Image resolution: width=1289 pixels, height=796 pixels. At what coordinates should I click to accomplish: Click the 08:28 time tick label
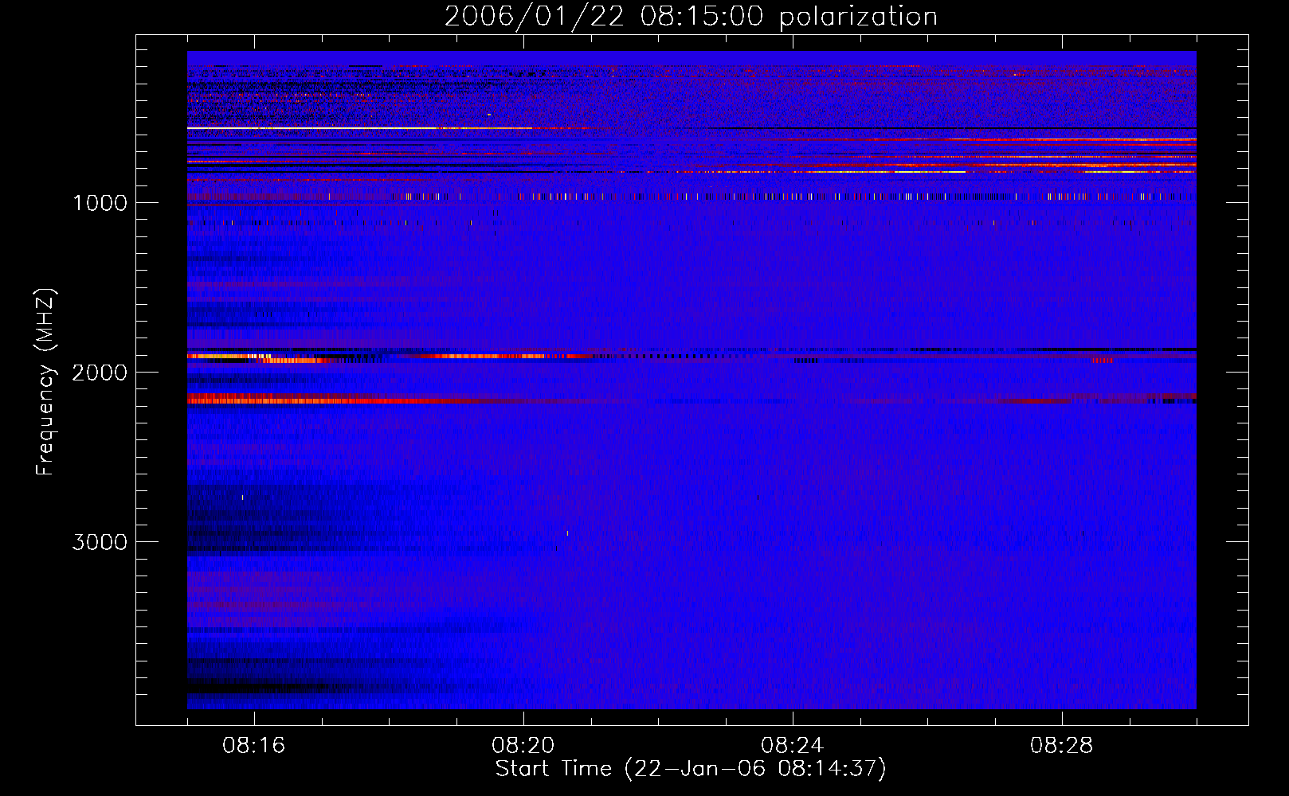pyautogui.click(x=1062, y=746)
